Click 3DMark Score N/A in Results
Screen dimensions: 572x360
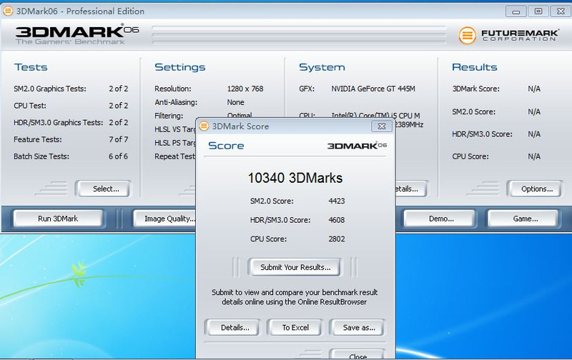coord(534,89)
